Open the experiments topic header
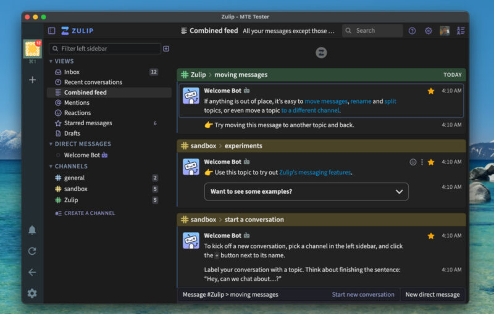Viewport: 494px width, 314px height. click(x=243, y=146)
